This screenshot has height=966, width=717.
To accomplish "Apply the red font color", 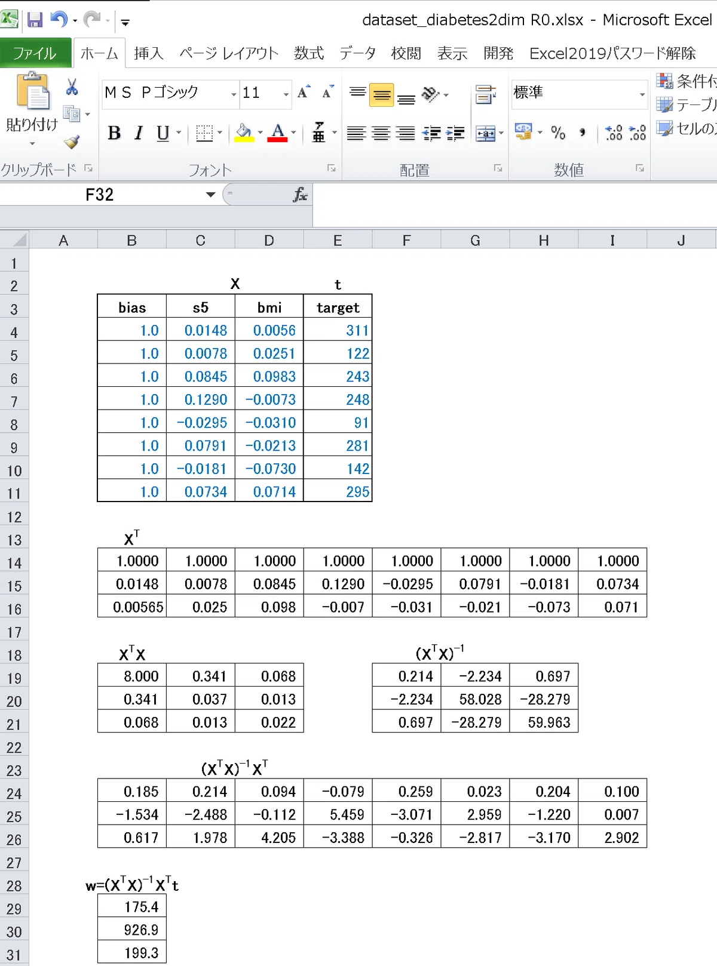I will (x=277, y=133).
